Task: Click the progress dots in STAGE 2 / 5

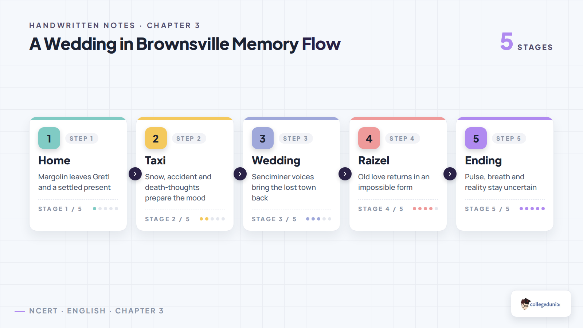Action: click(x=212, y=219)
